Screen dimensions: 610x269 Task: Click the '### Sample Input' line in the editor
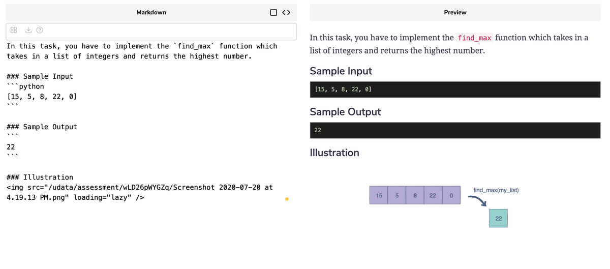[x=40, y=76]
